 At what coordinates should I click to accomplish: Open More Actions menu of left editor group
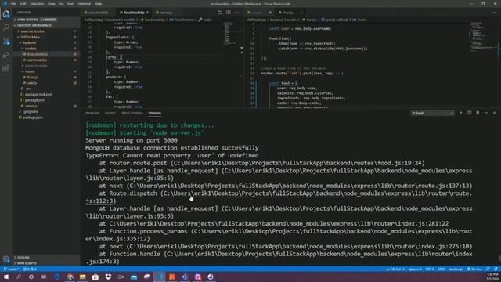(x=236, y=13)
